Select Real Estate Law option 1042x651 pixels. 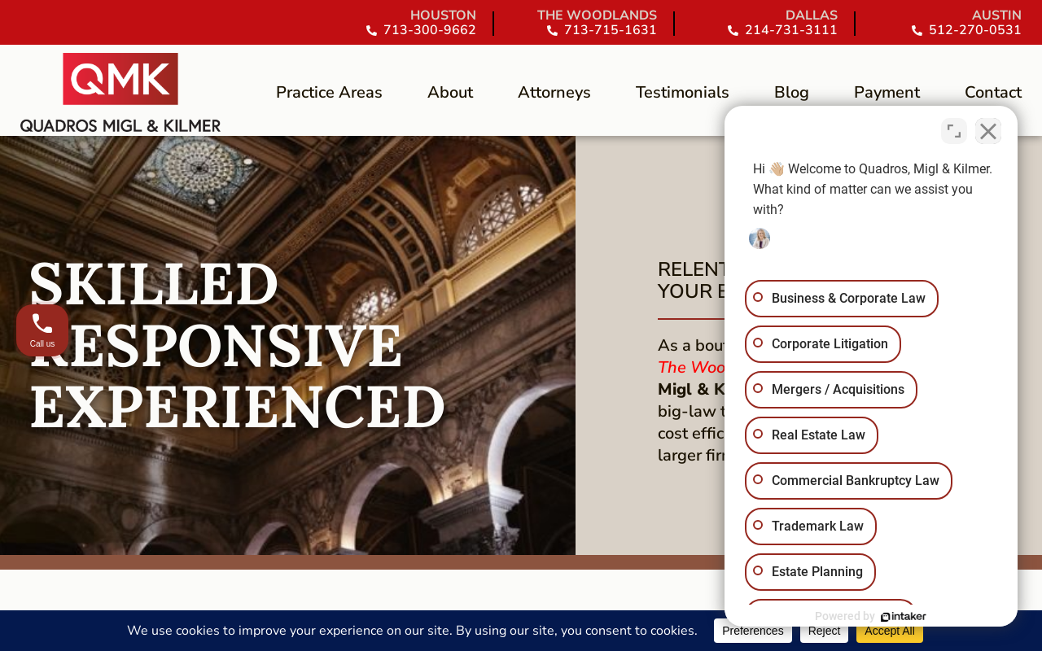tap(812, 435)
